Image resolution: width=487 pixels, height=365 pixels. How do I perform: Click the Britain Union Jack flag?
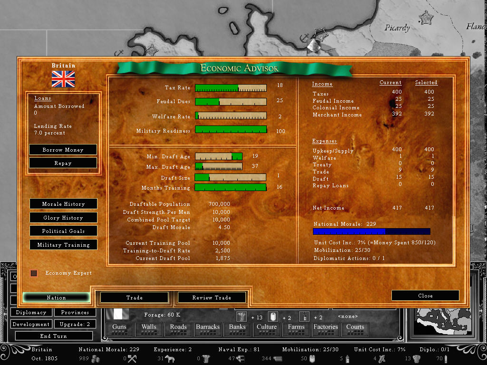tap(63, 79)
